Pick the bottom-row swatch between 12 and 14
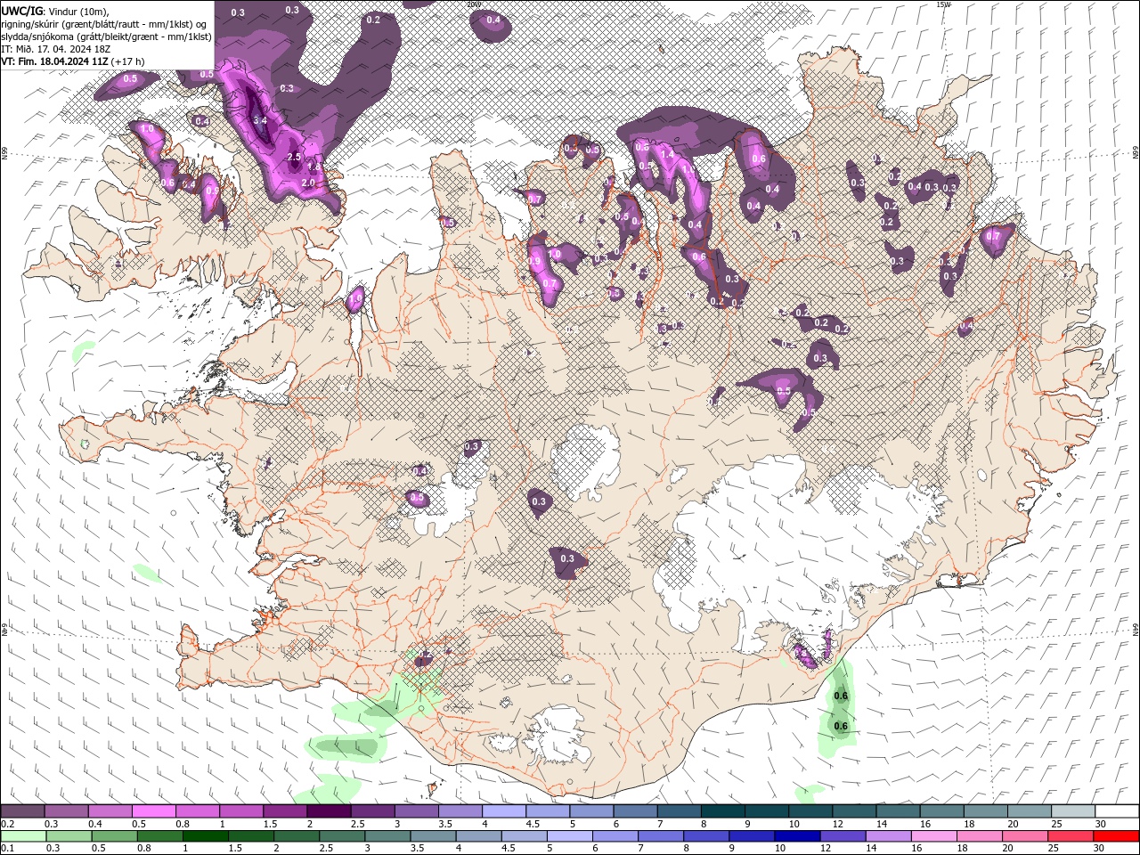This screenshot has height=855, width=1140. tap(843, 836)
